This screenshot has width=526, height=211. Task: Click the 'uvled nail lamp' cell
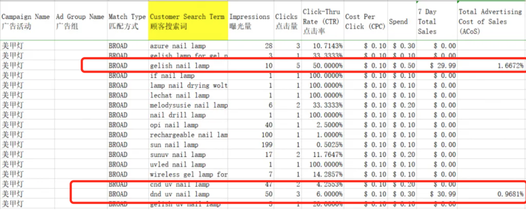coord(188,165)
